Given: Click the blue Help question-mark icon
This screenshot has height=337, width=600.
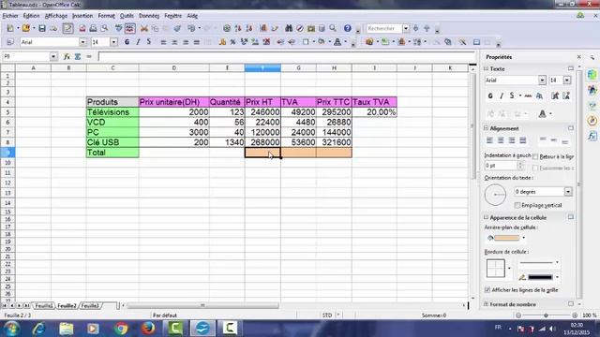Looking at the screenshot, I should coord(348,28).
